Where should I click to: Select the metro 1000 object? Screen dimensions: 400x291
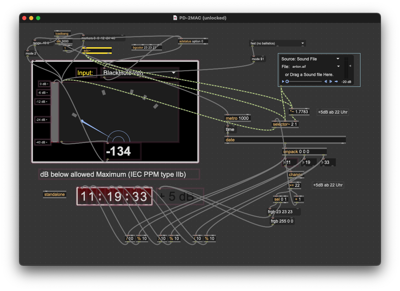click(x=237, y=118)
